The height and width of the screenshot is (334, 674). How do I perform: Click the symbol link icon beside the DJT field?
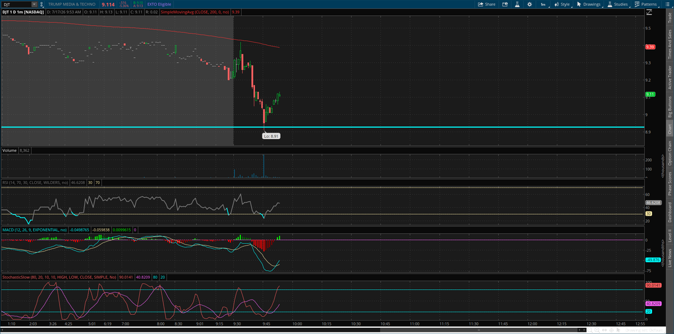click(x=42, y=4)
